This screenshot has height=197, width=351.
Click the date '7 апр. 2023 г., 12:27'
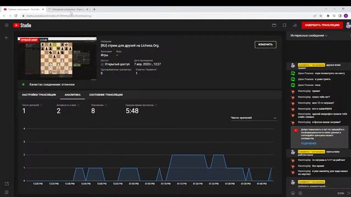pos(148,64)
